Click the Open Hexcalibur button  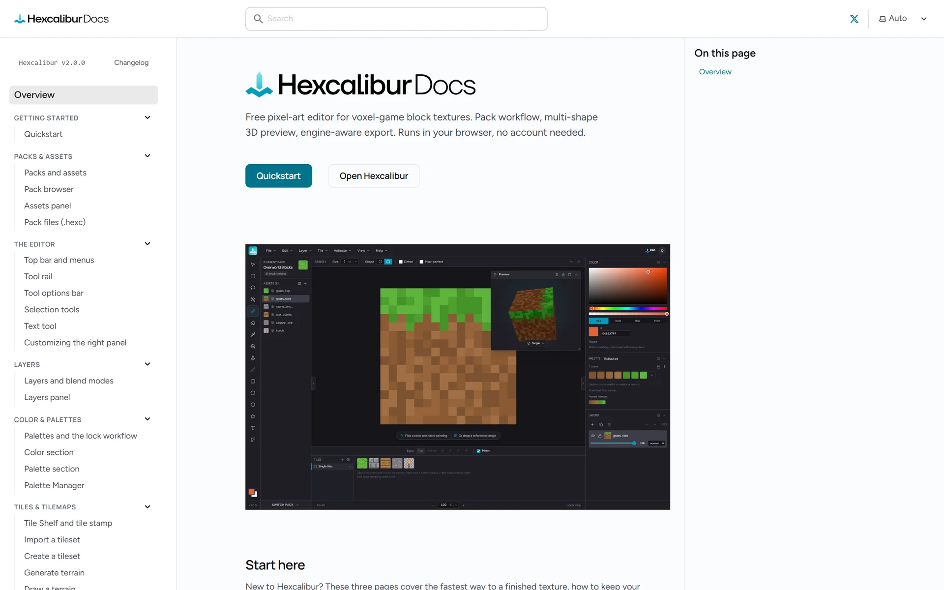point(374,176)
